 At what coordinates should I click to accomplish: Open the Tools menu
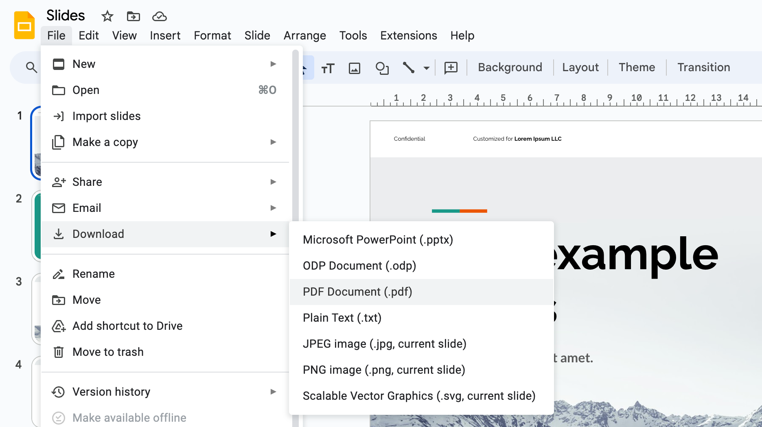click(x=353, y=36)
